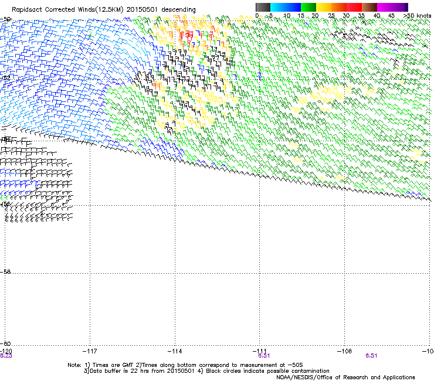Click the '25' legend scale label
Screen dimensions: 434x381
pyautogui.click(x=331, y=16)
